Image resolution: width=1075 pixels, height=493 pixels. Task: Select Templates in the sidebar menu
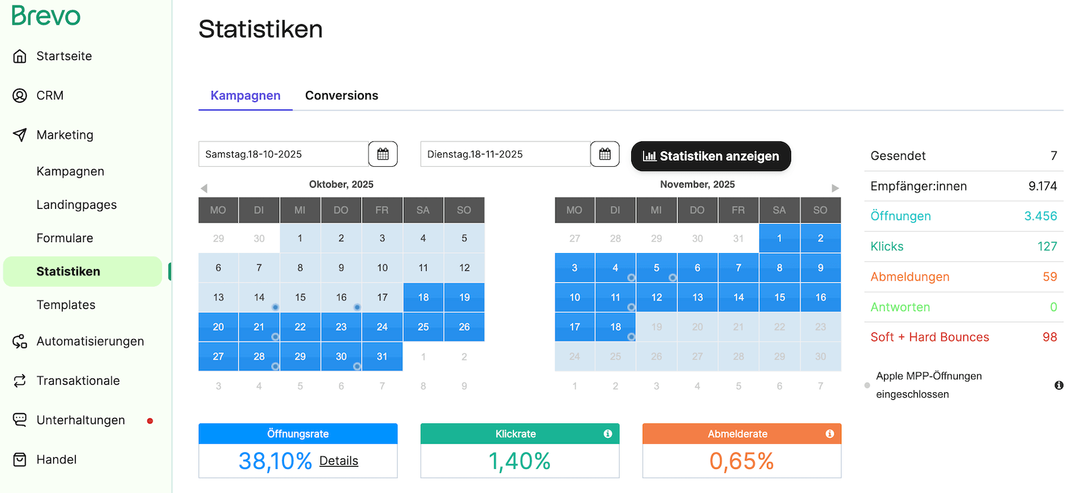[65, 304]
